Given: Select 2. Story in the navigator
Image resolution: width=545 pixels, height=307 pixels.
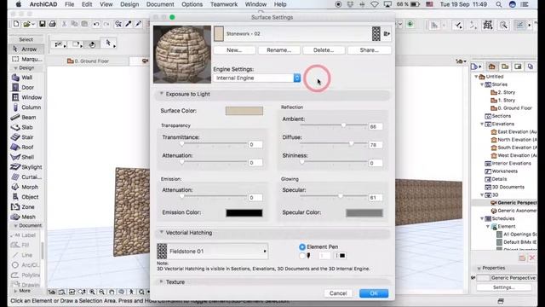Looking at the screenshot, I should 503,92.
